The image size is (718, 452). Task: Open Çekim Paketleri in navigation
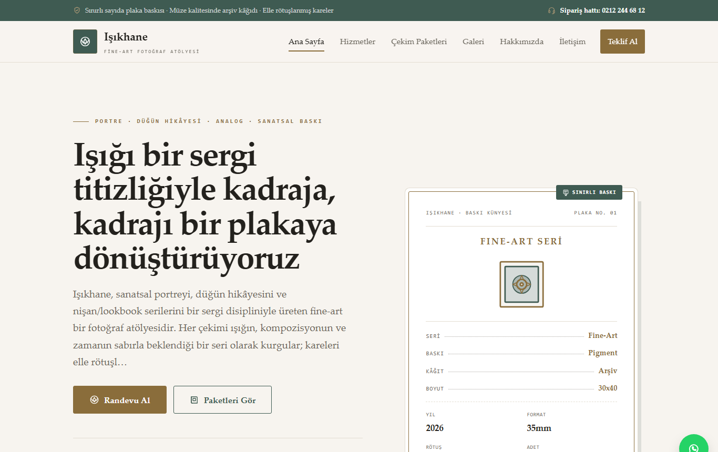[x=419, y=42]
